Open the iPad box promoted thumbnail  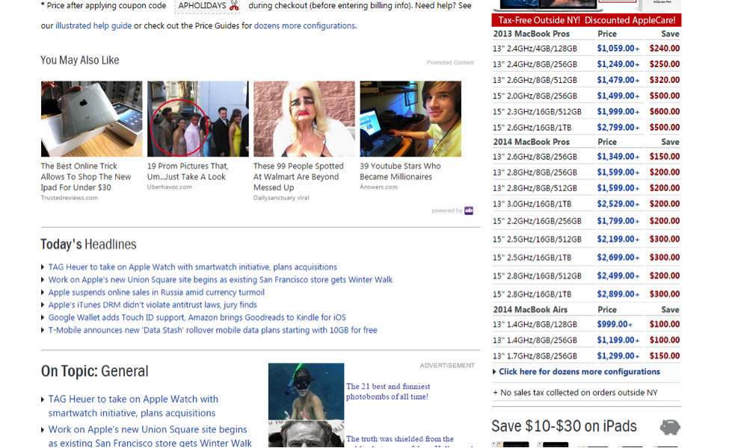tap(91, 119)
